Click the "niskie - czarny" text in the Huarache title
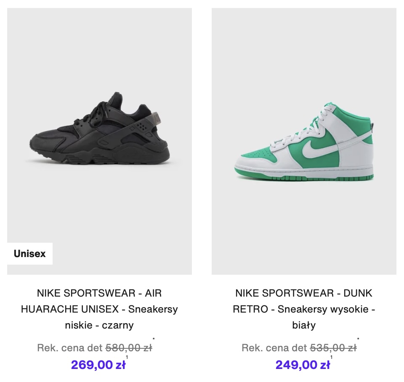This screenshot has width=404, height=382. point(99,325)
